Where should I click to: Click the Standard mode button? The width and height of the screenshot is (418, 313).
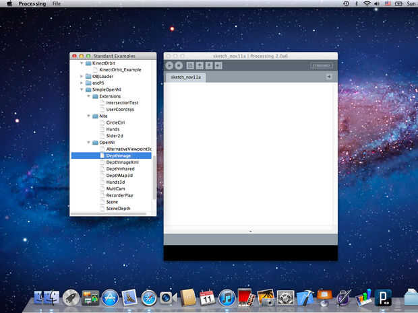tap(321, 65)
